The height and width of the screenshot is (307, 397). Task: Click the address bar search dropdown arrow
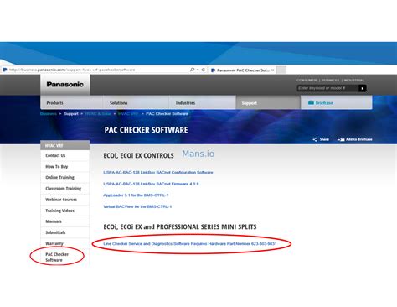[x=198, y=70]
